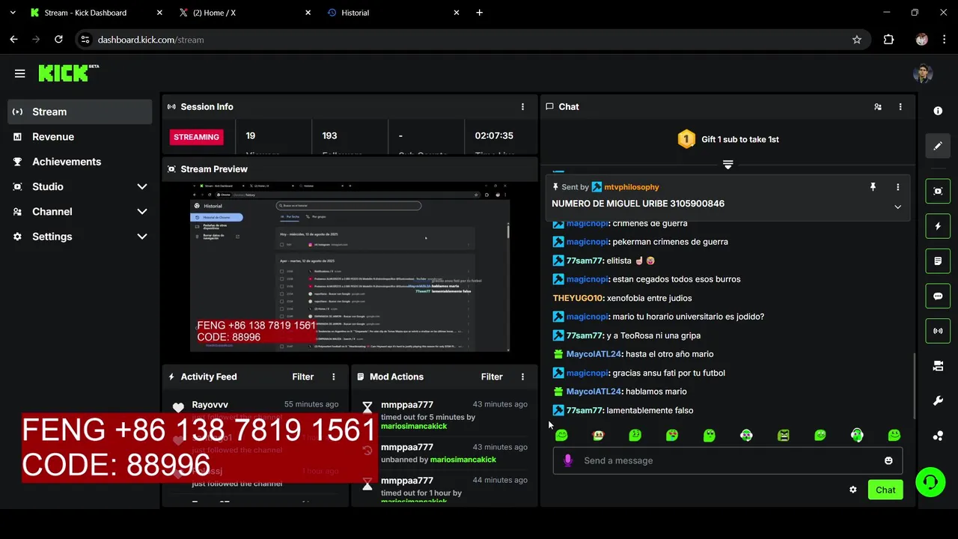958x539 pixels.
Task: Go back in browser
Action: 13,40
